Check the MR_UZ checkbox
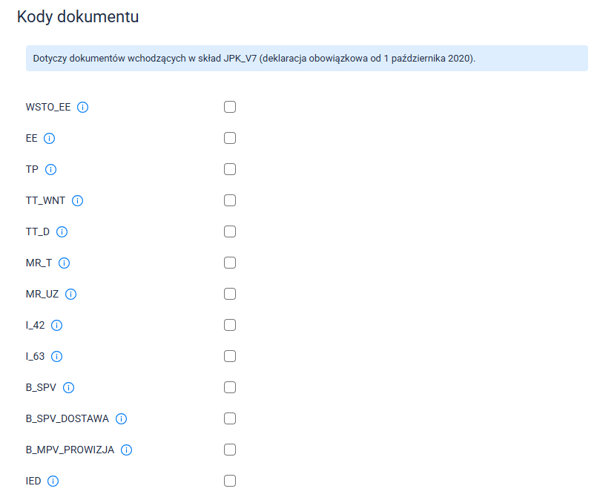The image size is (603, 503). [230, 294]
